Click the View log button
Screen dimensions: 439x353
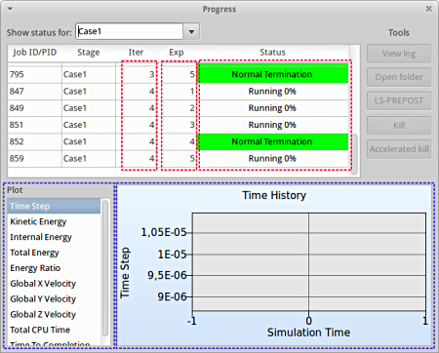tap(399, 54)
